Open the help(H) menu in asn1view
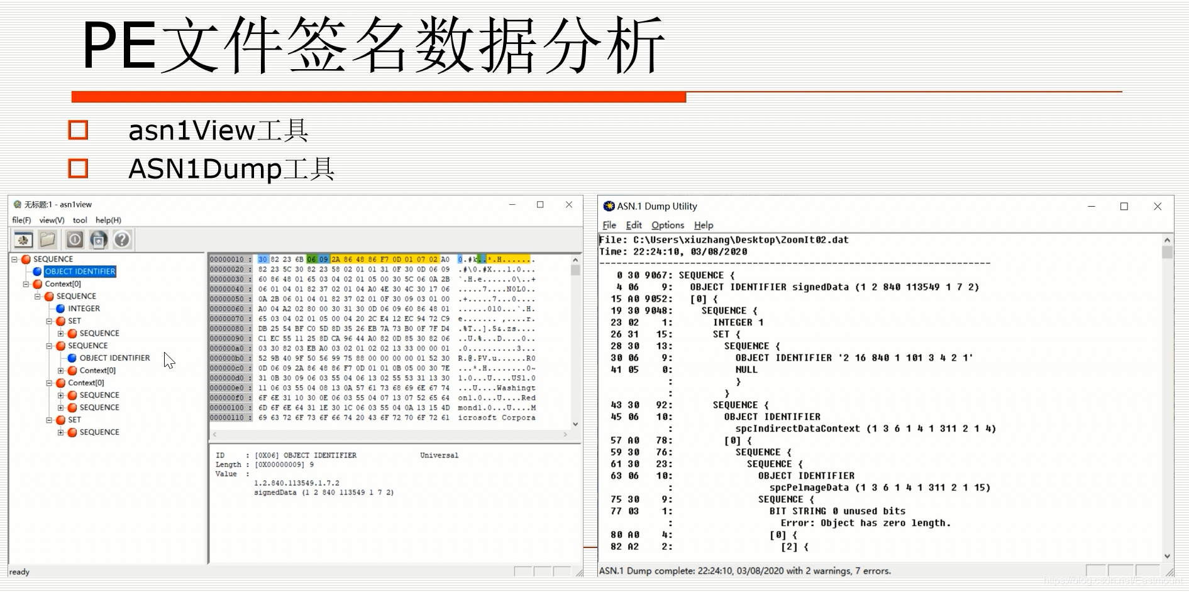 click(x=108, y=220)
